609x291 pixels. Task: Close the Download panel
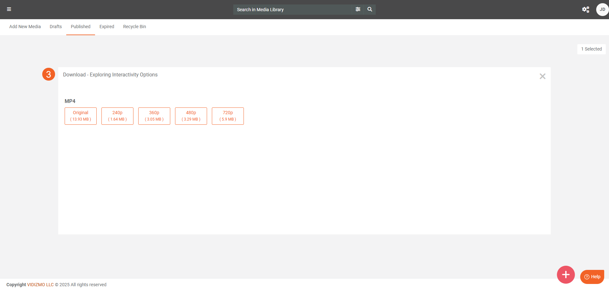(542, 76)
